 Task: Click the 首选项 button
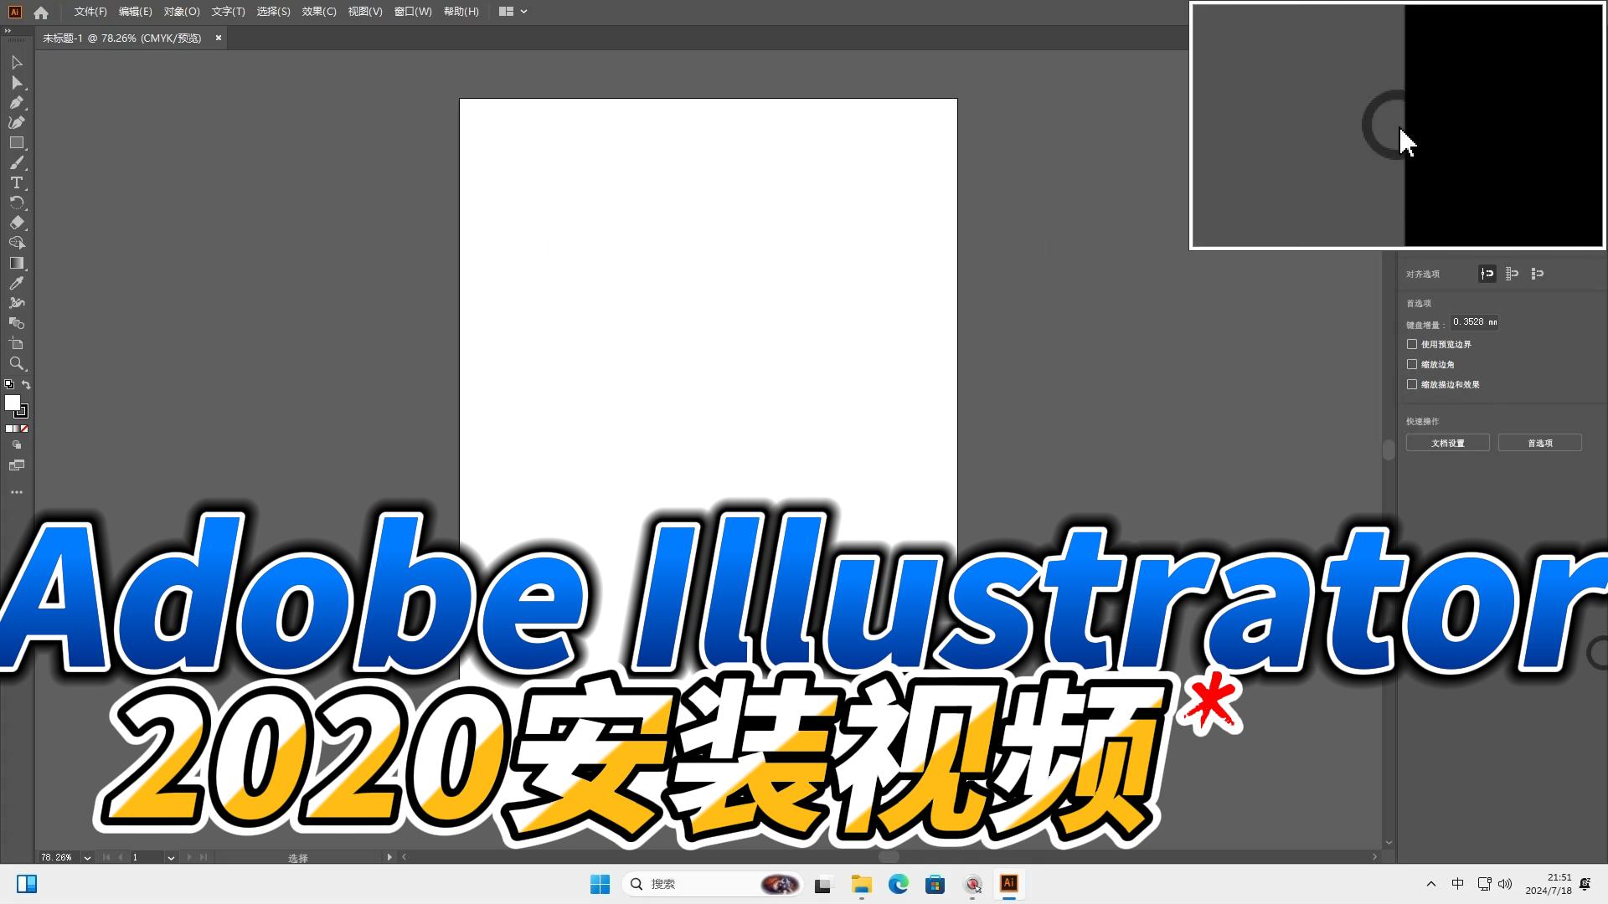pos(1539,443)
